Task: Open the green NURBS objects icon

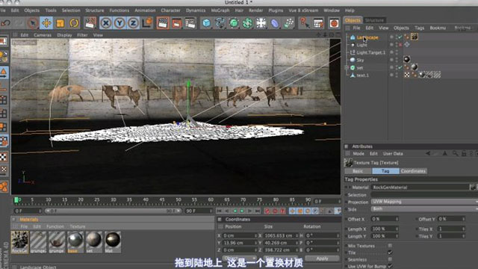Action: tap(234, 23)
